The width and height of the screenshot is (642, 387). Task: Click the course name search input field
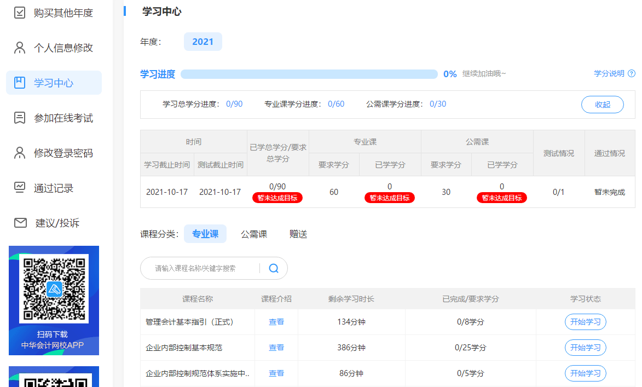coord(203,268)
